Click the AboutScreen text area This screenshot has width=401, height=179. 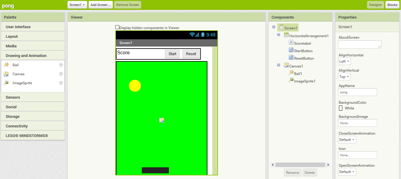360,44
